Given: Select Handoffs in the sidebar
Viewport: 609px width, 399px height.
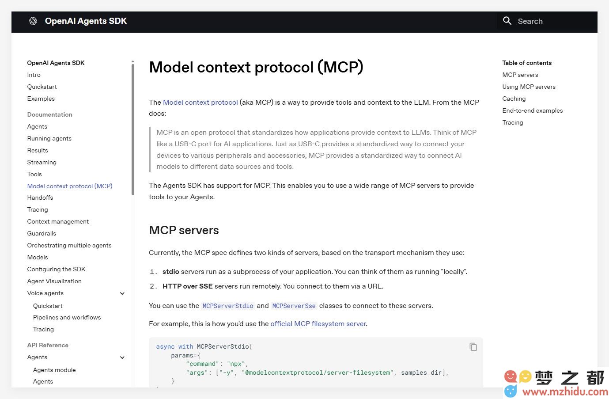Looking at the screenshot, I should [x=40, y=198].
